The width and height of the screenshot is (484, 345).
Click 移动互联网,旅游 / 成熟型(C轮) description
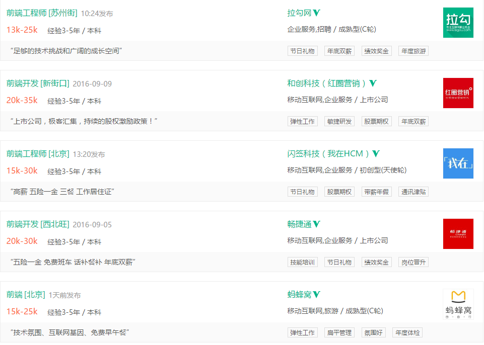point(335,311)
